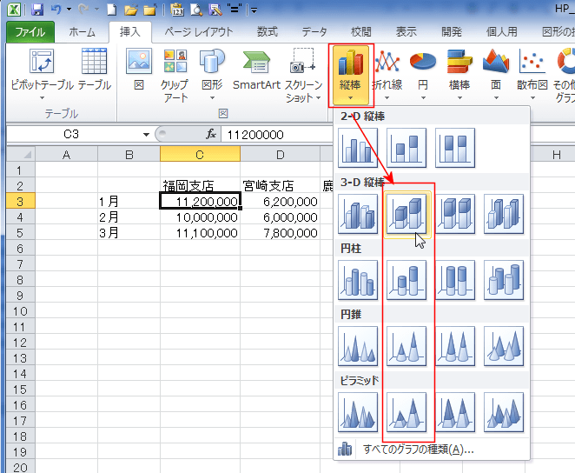Screen dimensions: 575x473
Task: Click the Save icon in quick access toolbar
Action: pyautogui.click(x=36, y=10)
